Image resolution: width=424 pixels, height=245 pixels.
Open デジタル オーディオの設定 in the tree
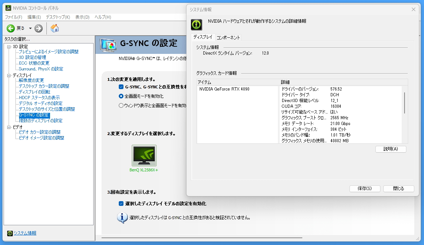41,103
